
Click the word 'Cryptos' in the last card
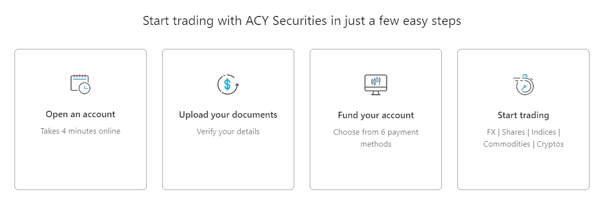click(x=550, y=144)
